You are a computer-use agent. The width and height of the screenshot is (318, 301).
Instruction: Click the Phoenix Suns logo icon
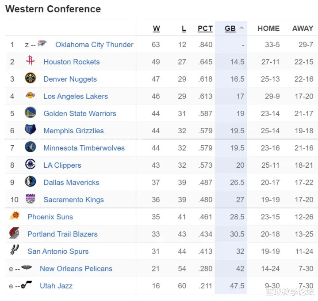[x=15, y=215]
